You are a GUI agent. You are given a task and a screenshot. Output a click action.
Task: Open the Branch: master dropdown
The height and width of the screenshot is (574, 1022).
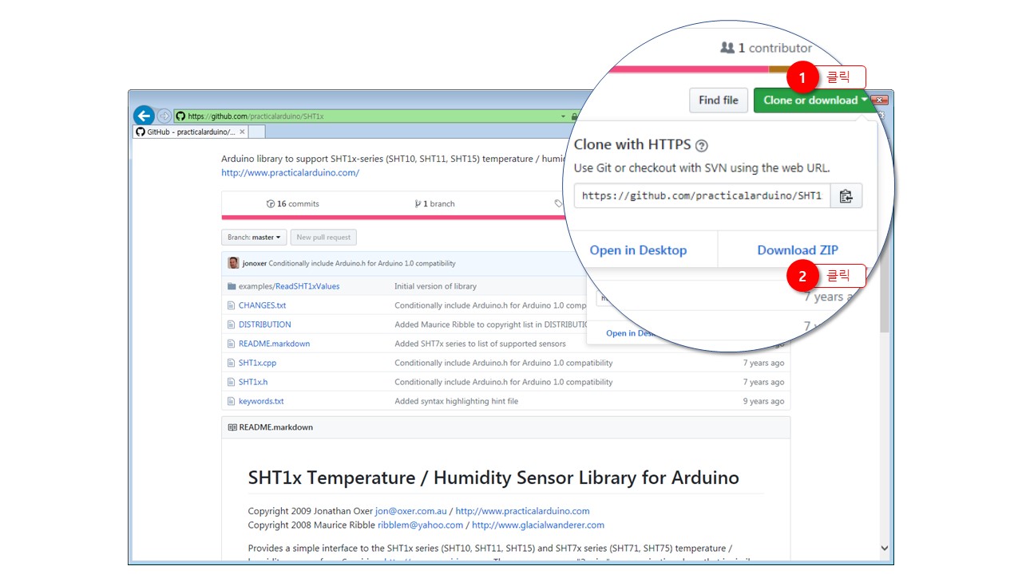254,238
